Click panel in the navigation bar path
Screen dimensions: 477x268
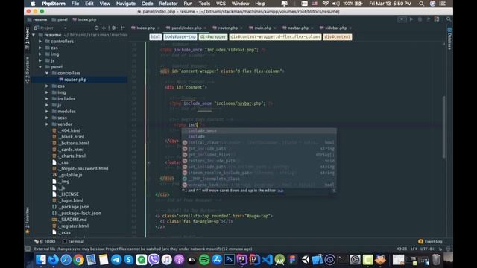[x=63, y=19]
